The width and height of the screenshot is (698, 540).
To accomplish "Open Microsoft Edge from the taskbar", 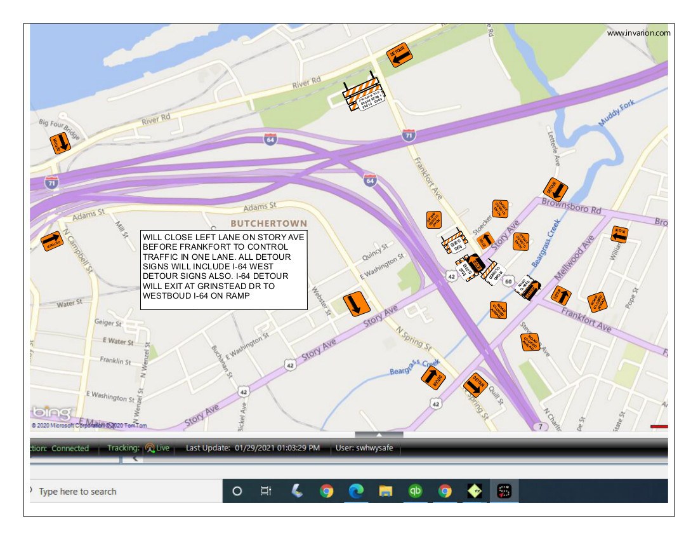I will 356,491.
